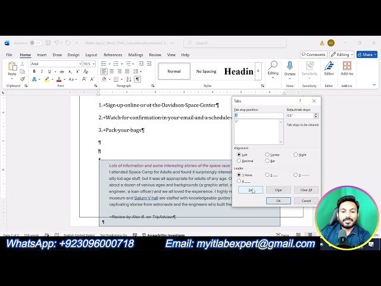Switch to the Insert tab
The height and width of the screenshot is (286, 381).
(x=42, y=55)
